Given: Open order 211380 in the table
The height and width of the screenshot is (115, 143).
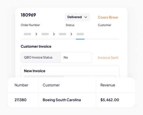Looking at the screenshot, I should click(21, 100).
